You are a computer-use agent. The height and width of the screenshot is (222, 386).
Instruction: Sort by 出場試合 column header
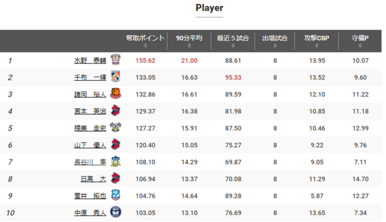click(274, 41)
